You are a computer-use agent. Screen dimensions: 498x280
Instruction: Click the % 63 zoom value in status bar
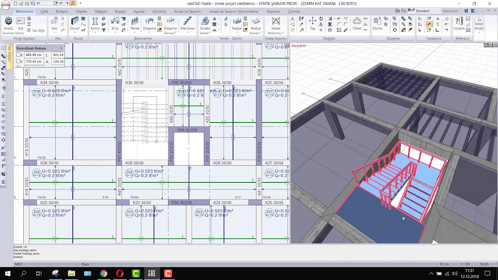(x=484, y=264)
